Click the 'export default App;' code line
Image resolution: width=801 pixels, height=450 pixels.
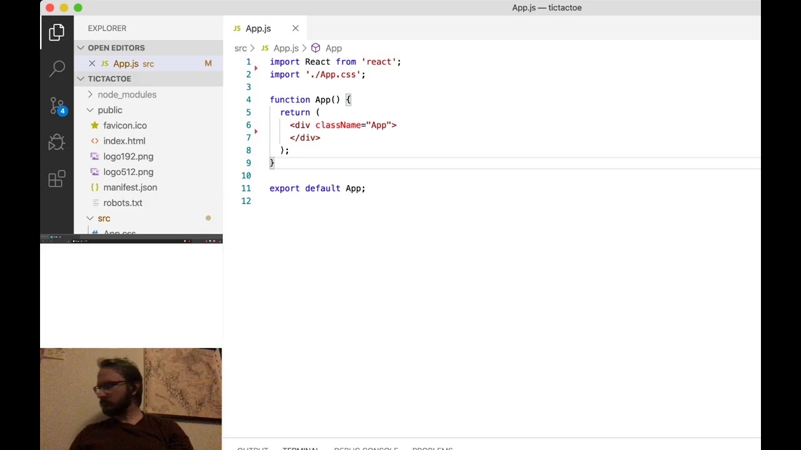317,188
